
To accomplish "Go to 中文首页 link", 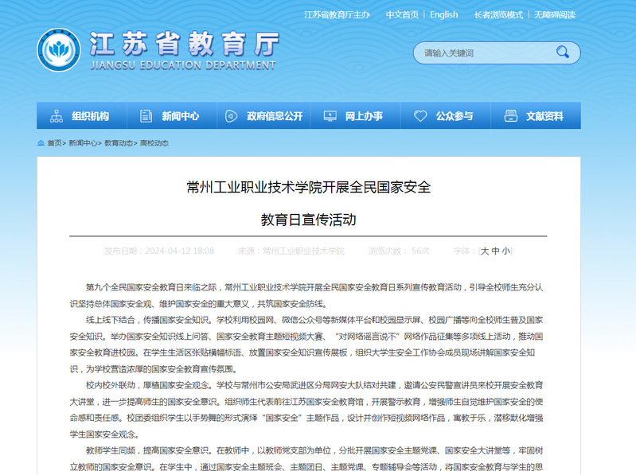I will point(402,14).
